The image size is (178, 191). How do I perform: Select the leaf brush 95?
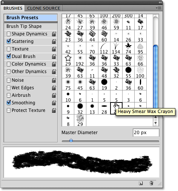tap(140, 48)
